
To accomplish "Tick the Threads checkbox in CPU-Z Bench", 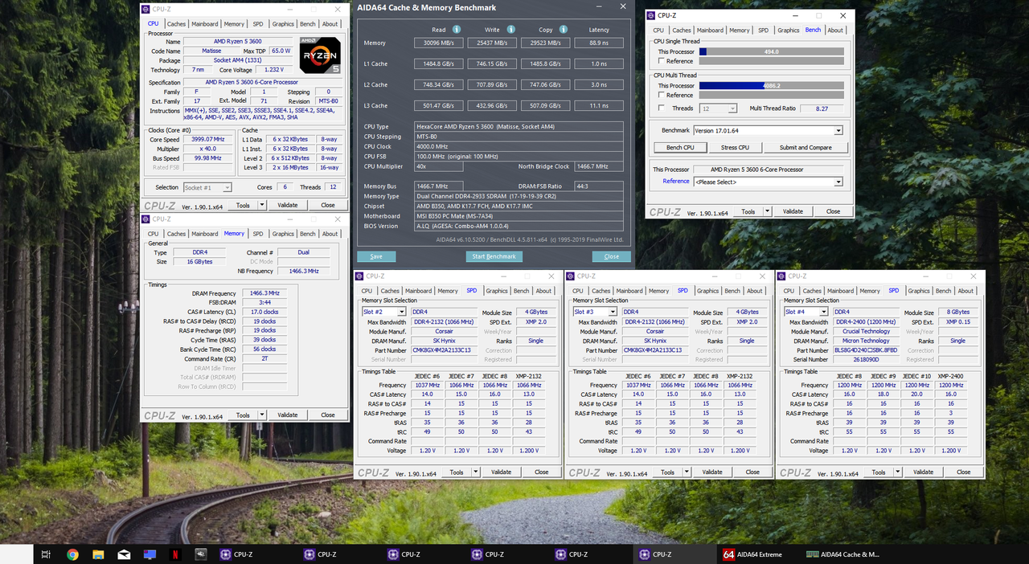I will (x=662, y=108).
